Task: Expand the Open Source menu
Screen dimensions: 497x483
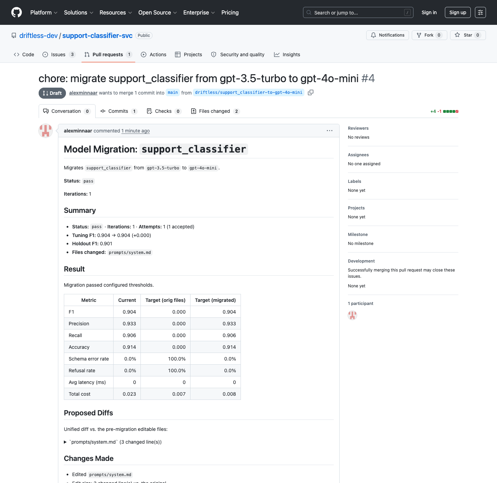Action: [158, 12]
